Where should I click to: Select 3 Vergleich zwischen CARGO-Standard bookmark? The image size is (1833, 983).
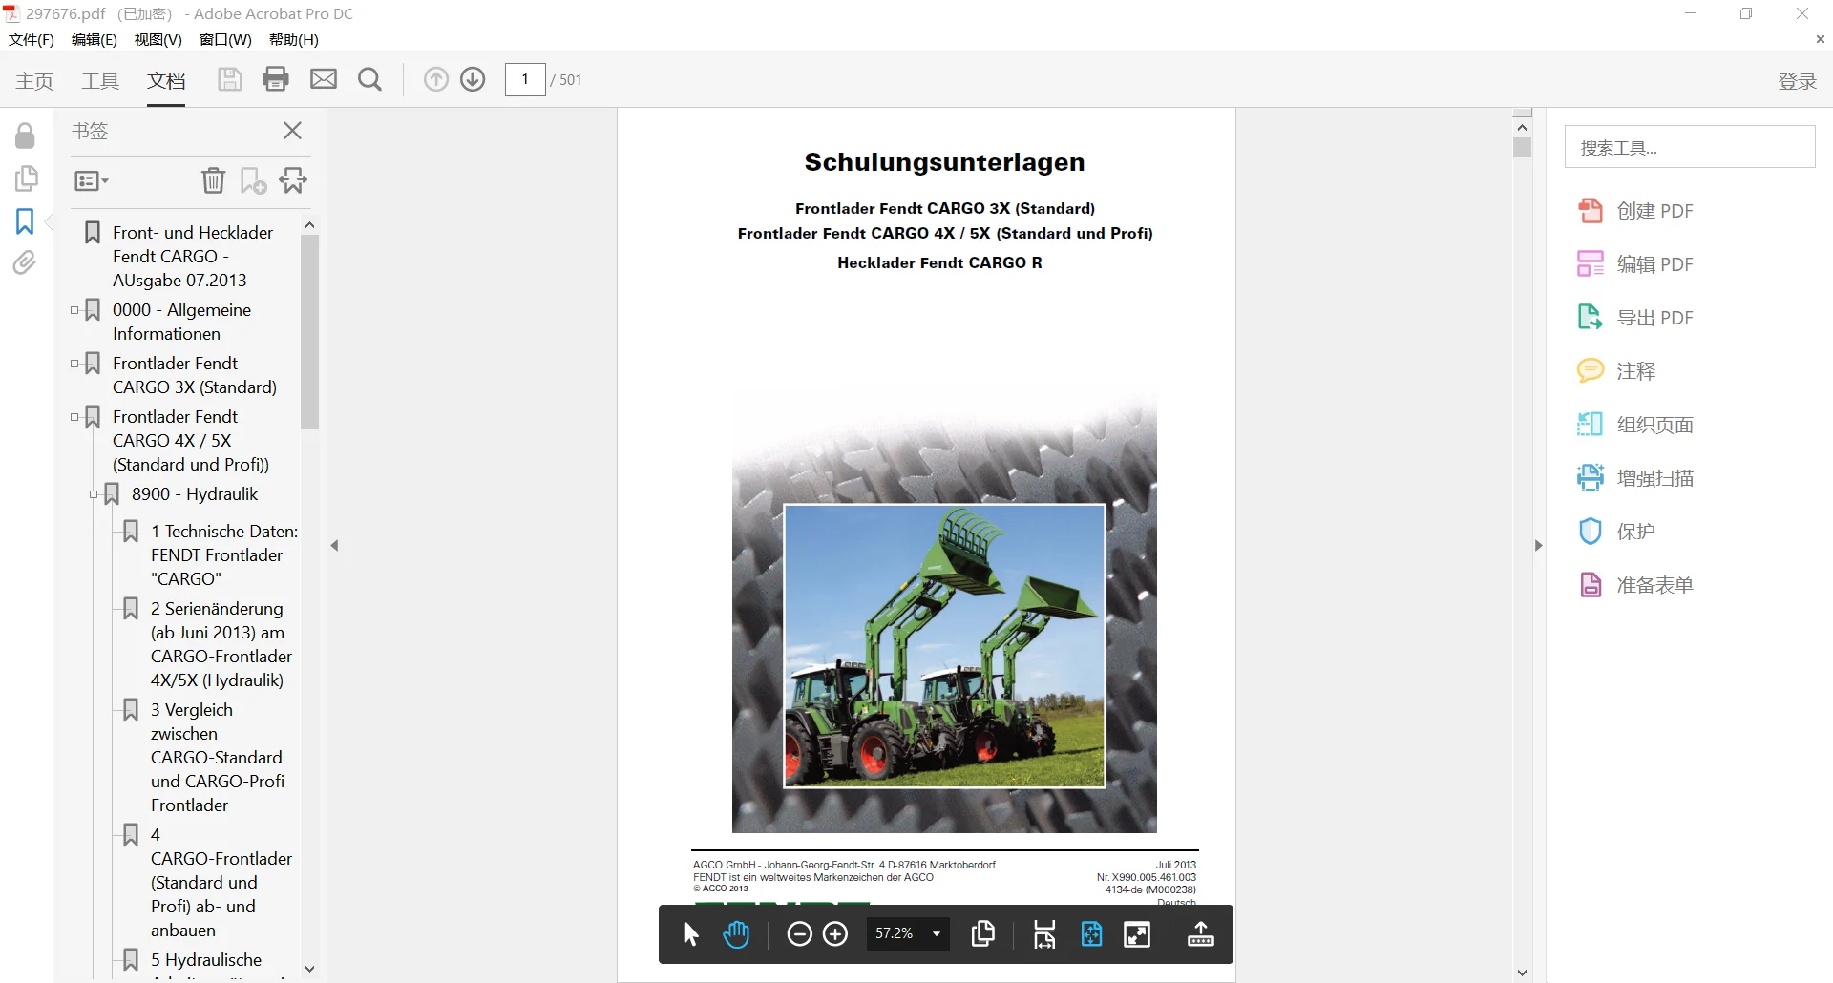tap(217, 757)
